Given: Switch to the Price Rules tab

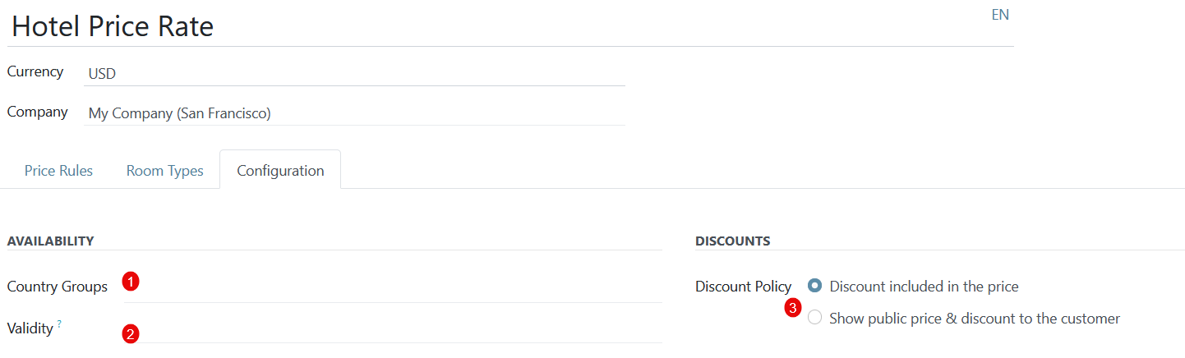Looking at the screenshot, I should coord(58,171).
